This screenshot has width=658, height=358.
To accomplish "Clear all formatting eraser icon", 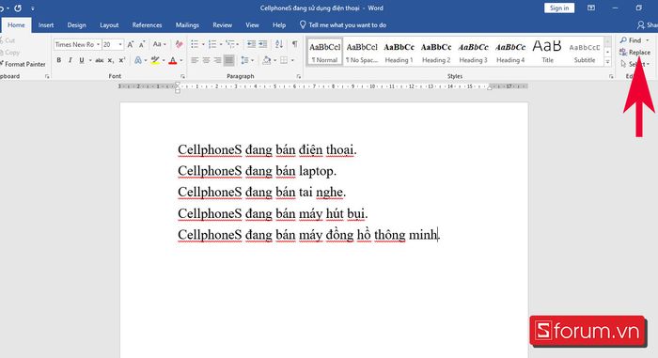I will [x=180, y=44].
